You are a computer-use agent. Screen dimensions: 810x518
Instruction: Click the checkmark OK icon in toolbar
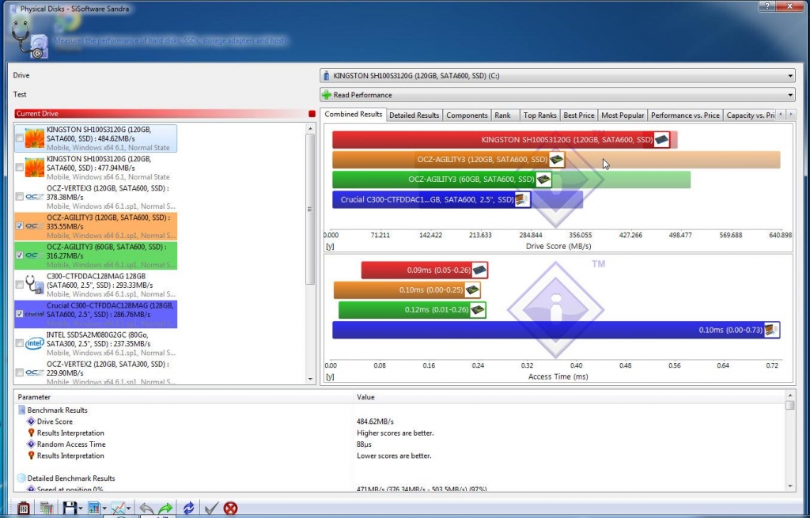tap(210, 509)
